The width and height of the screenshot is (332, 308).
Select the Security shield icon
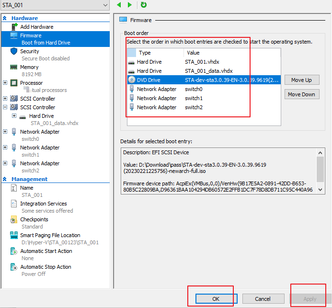14,51
